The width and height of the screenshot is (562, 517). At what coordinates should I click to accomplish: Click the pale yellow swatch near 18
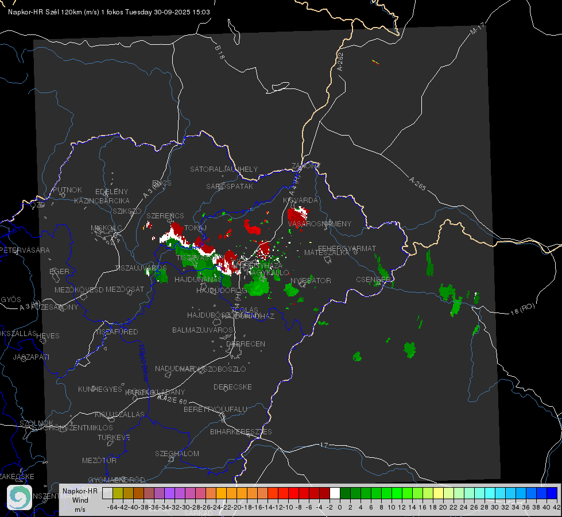(x=438, y=493)
